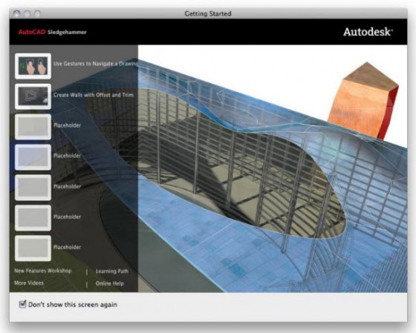Uncheck Don't show this screen again

[x=23, y=304]
